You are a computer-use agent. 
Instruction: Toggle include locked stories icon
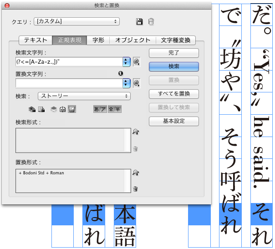pyautogui.click(x=41, y=109)
